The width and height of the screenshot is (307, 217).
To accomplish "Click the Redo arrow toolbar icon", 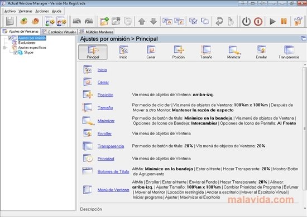I will click(89, 21).
